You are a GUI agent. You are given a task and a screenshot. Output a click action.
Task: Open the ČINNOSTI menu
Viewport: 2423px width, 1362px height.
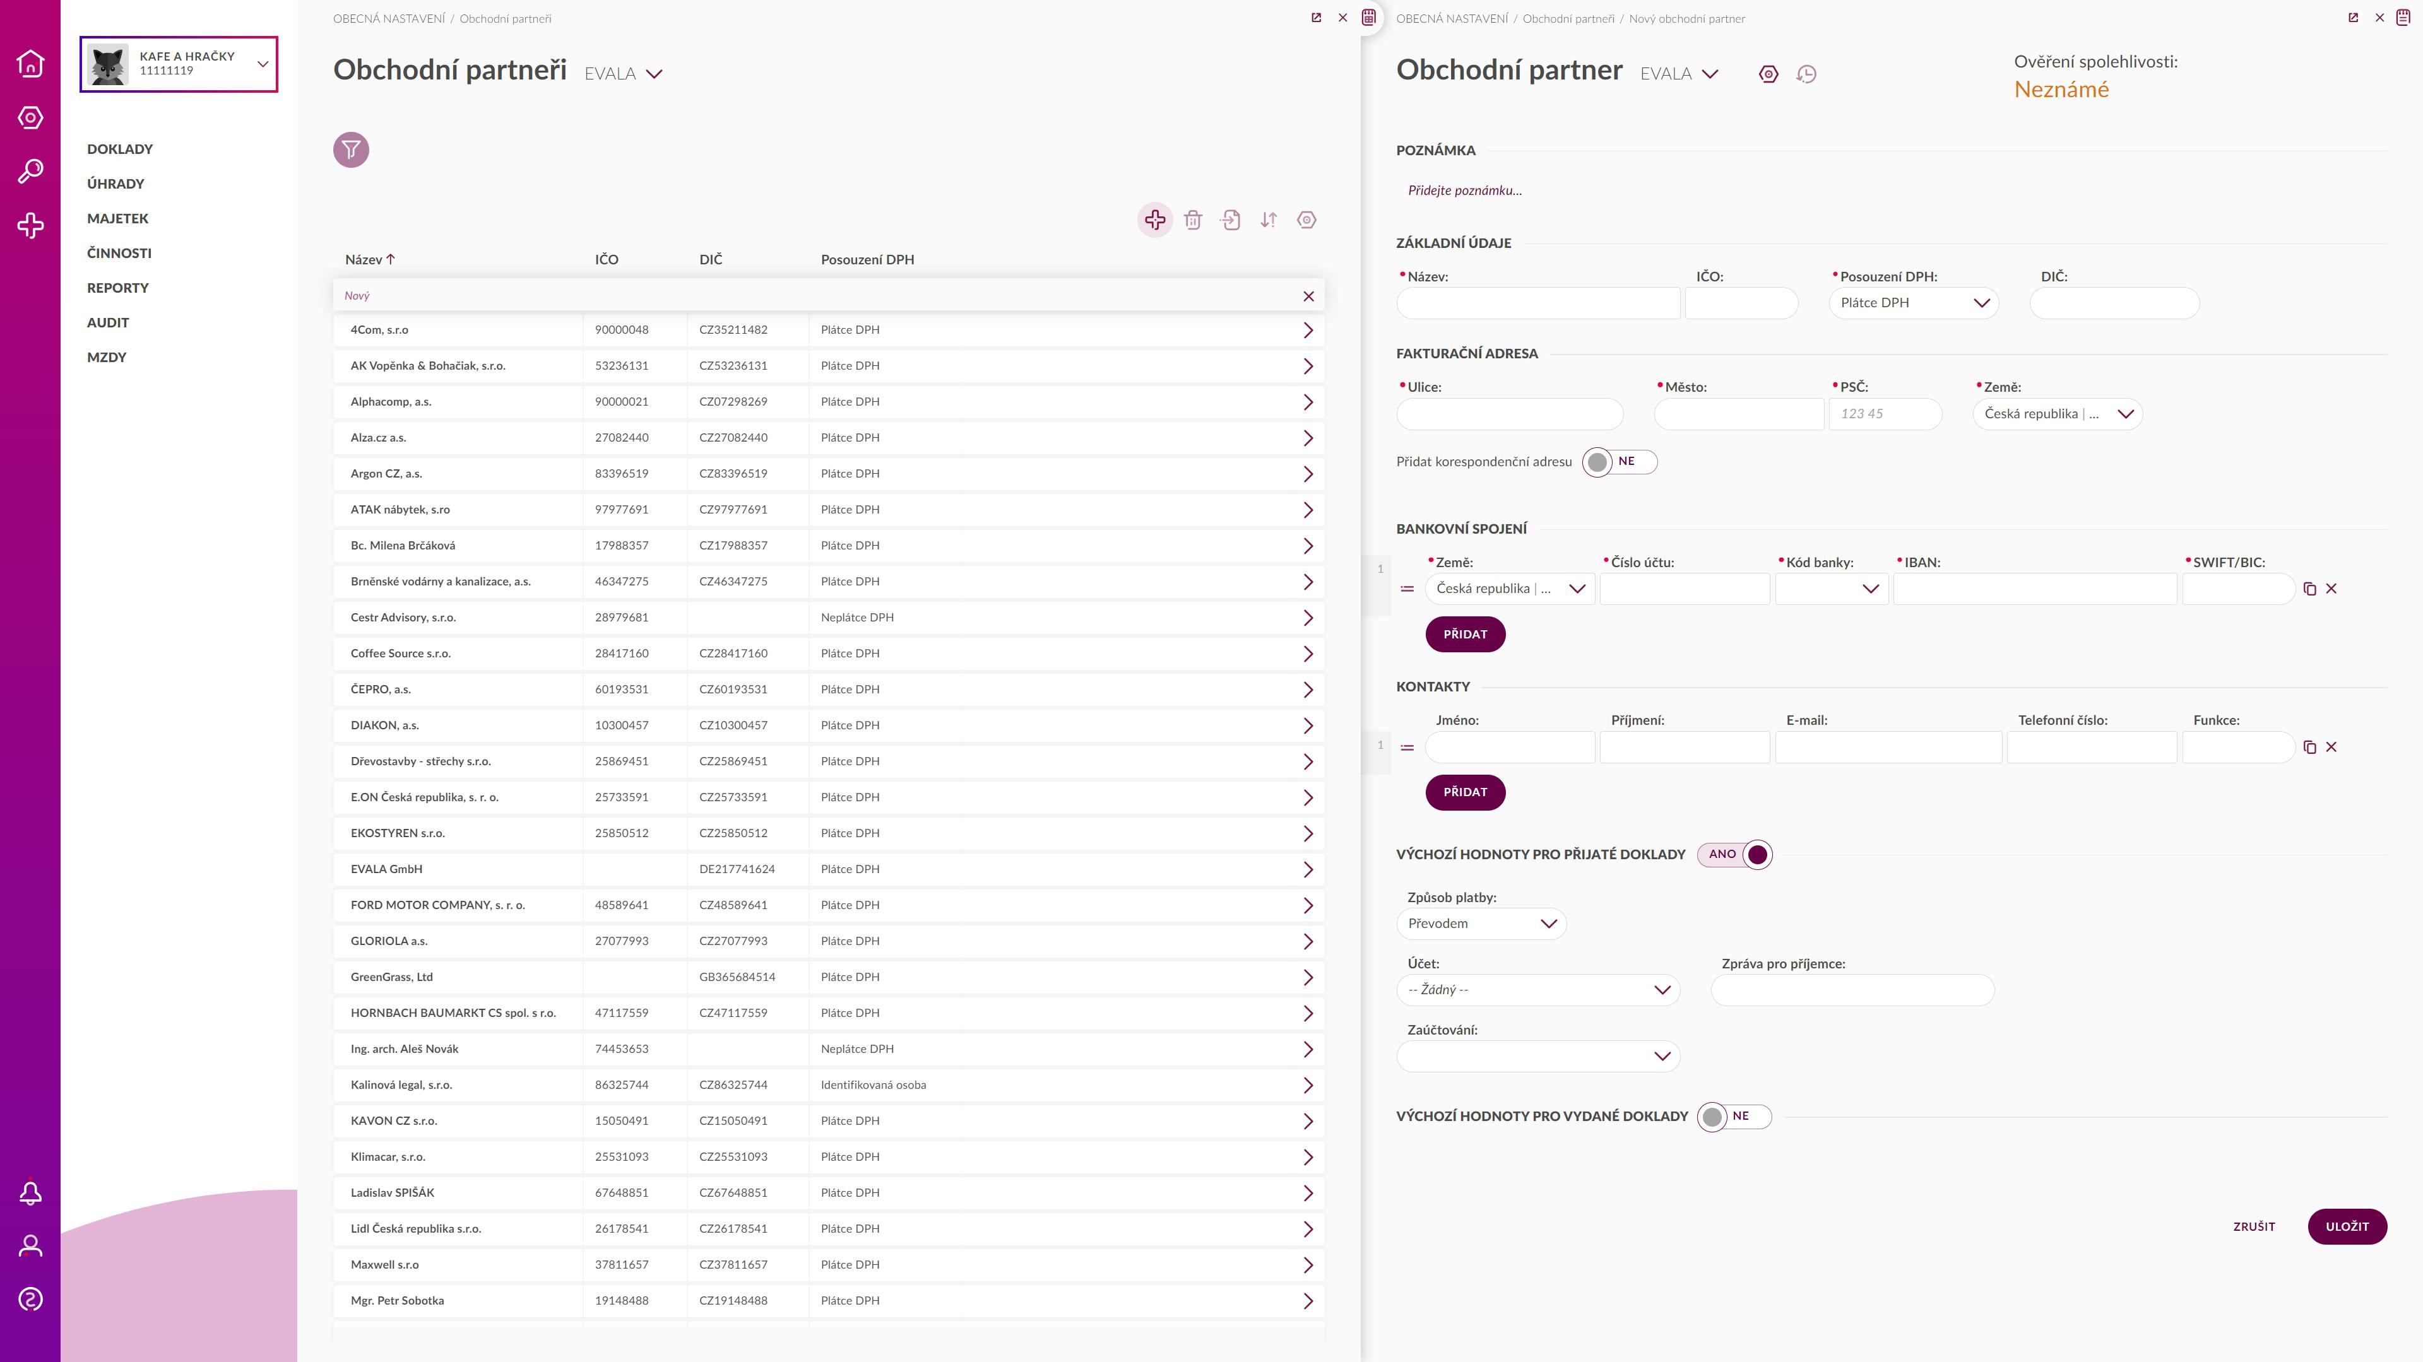click(x=119, y=254)
